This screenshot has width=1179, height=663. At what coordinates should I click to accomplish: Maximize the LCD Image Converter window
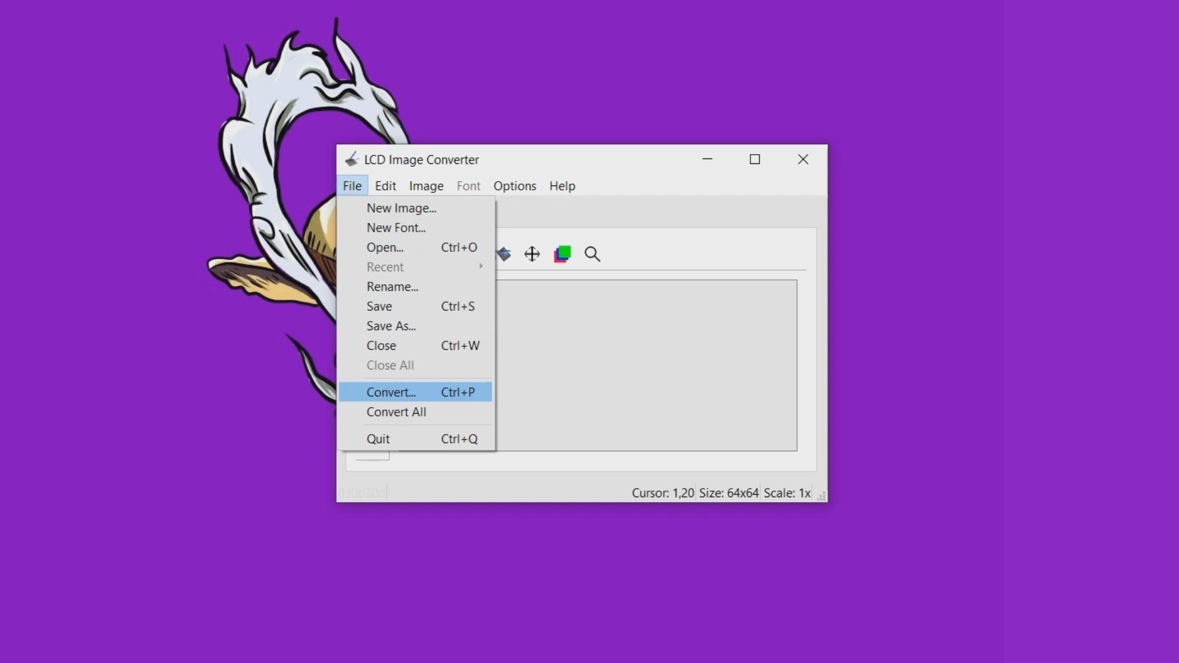(755, 159)
